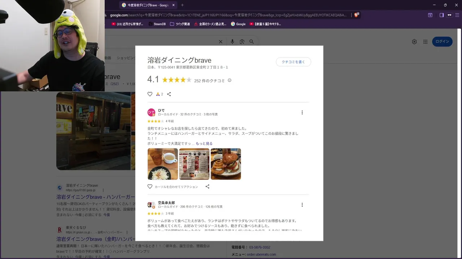Click the magnifier search icon
The image size is (462, 259).
252,42
